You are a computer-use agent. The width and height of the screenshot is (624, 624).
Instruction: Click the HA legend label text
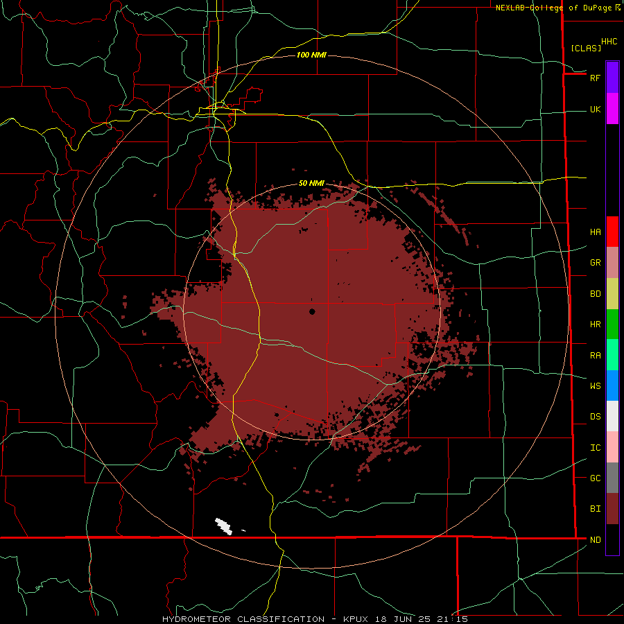click(x=595, y=232)
